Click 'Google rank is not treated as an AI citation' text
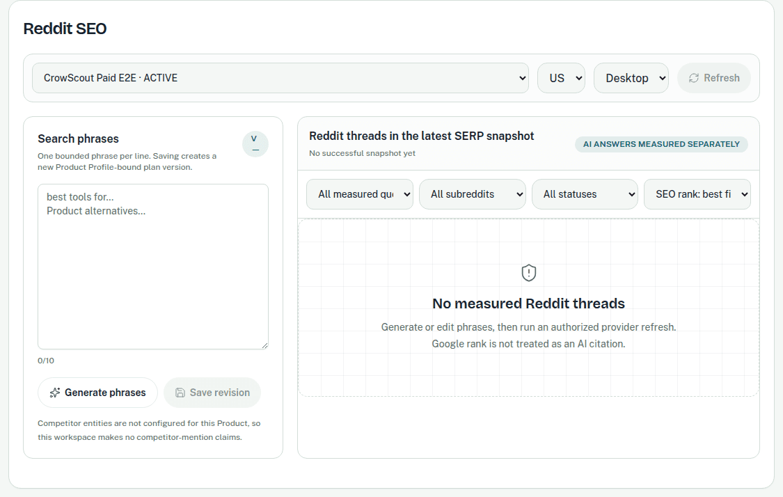This screenshot has height=497, width=783. coord(528,344)
